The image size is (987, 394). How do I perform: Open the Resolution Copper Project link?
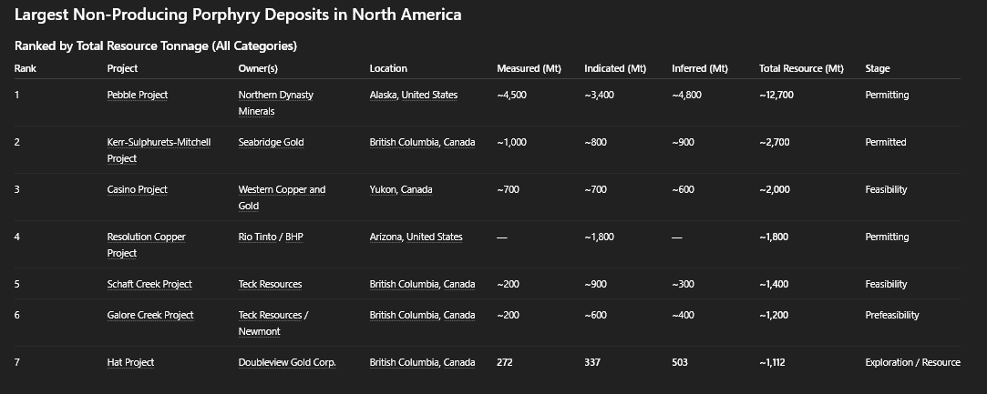pyautogui.click(x=146, y=237)
